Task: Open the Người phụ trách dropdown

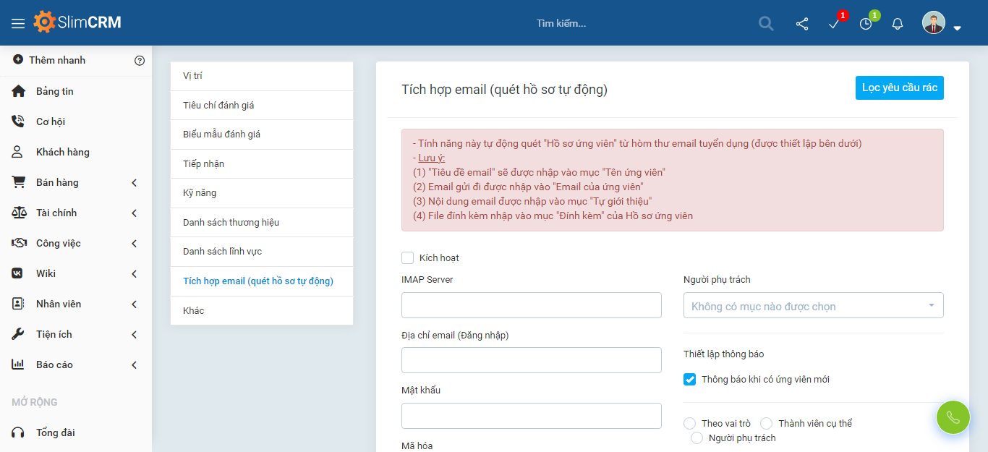Action: coord(813,306)
